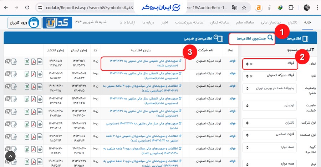
Task: Download Excel for the 1404/05/09 report
Action: point(27,74)
